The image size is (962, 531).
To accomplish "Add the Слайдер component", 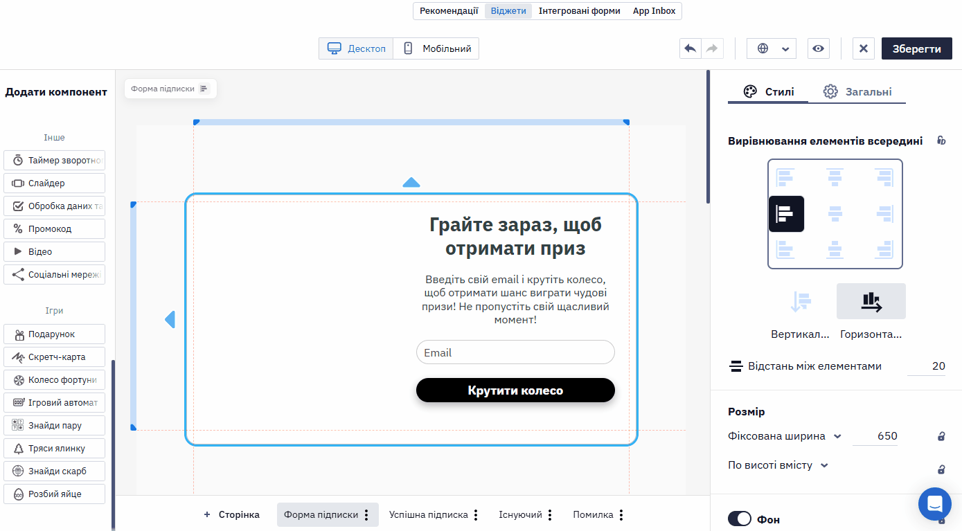I will click(54, 183).
